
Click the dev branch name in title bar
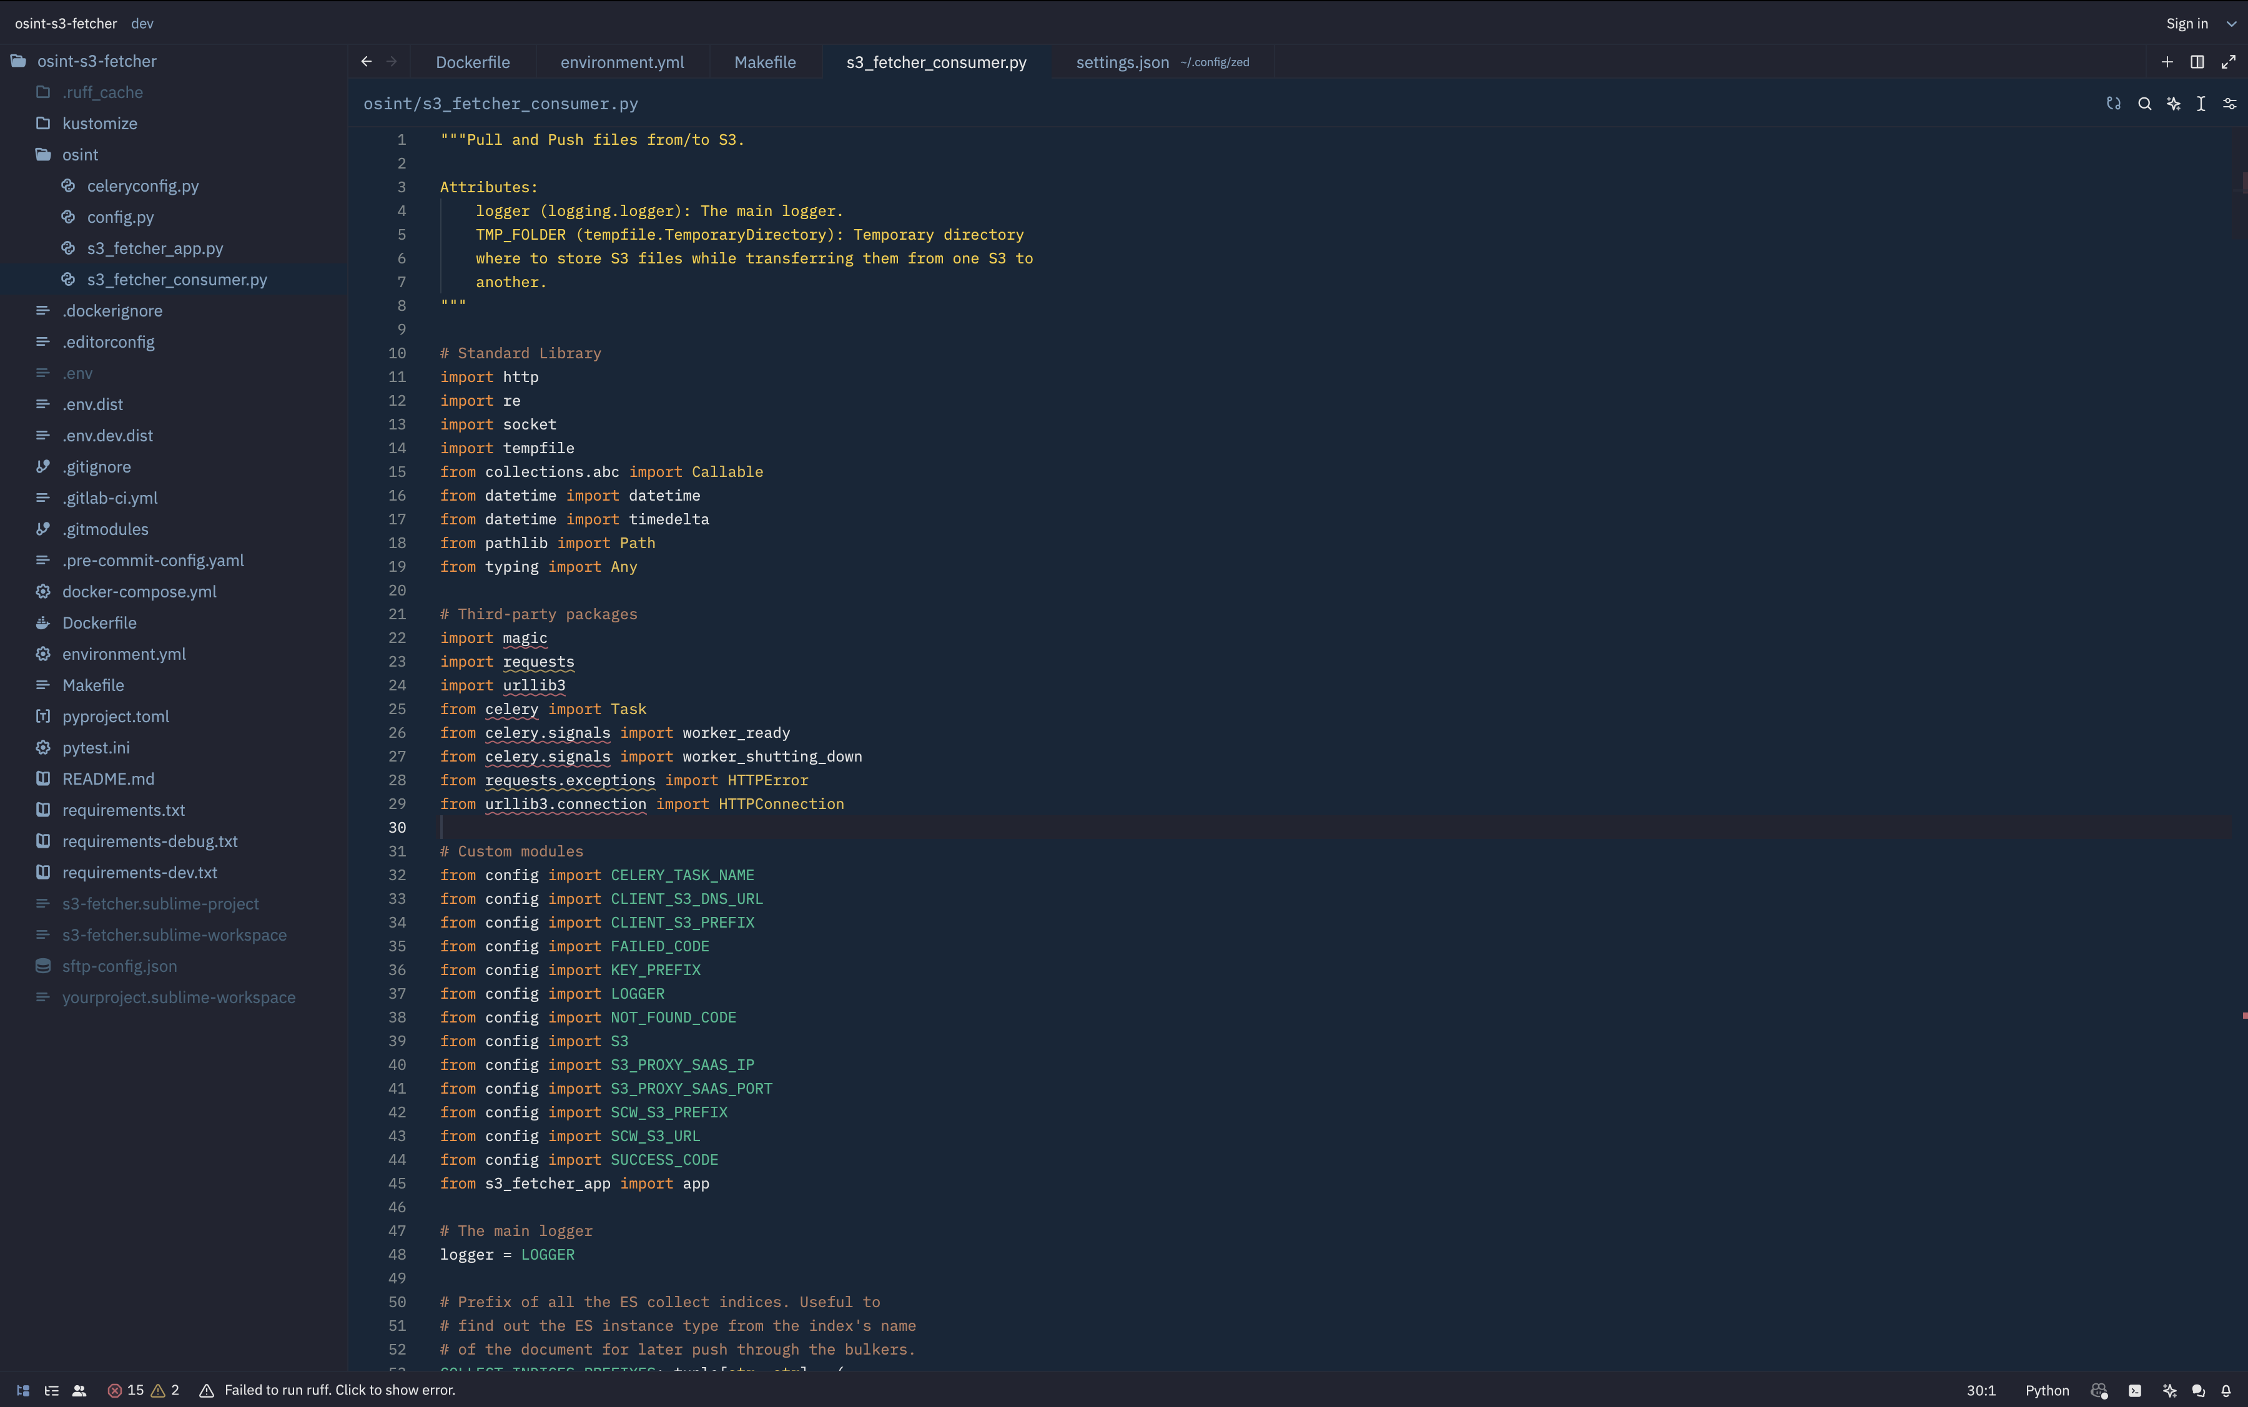pyautogui.click(x=142, y=23)
